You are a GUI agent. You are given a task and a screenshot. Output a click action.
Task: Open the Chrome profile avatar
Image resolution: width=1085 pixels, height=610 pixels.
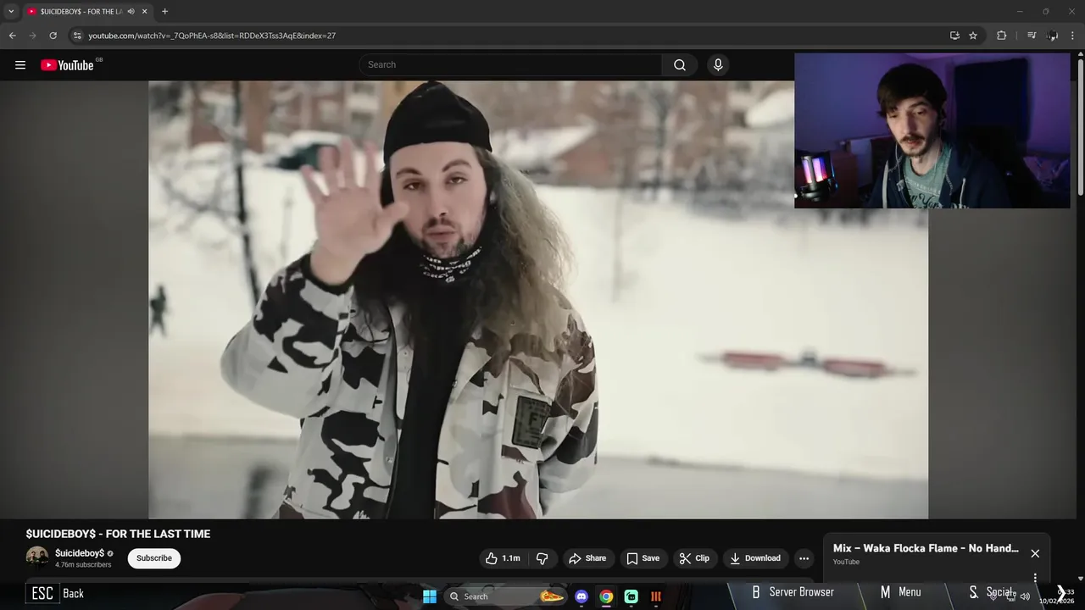pyautogui.click(x=1053, y=36)
